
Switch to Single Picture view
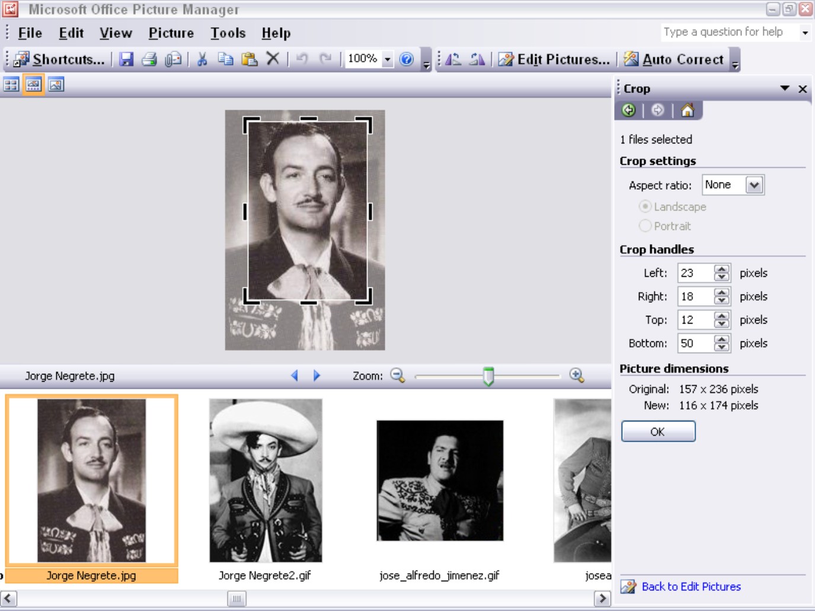click(x=56, y=85)
